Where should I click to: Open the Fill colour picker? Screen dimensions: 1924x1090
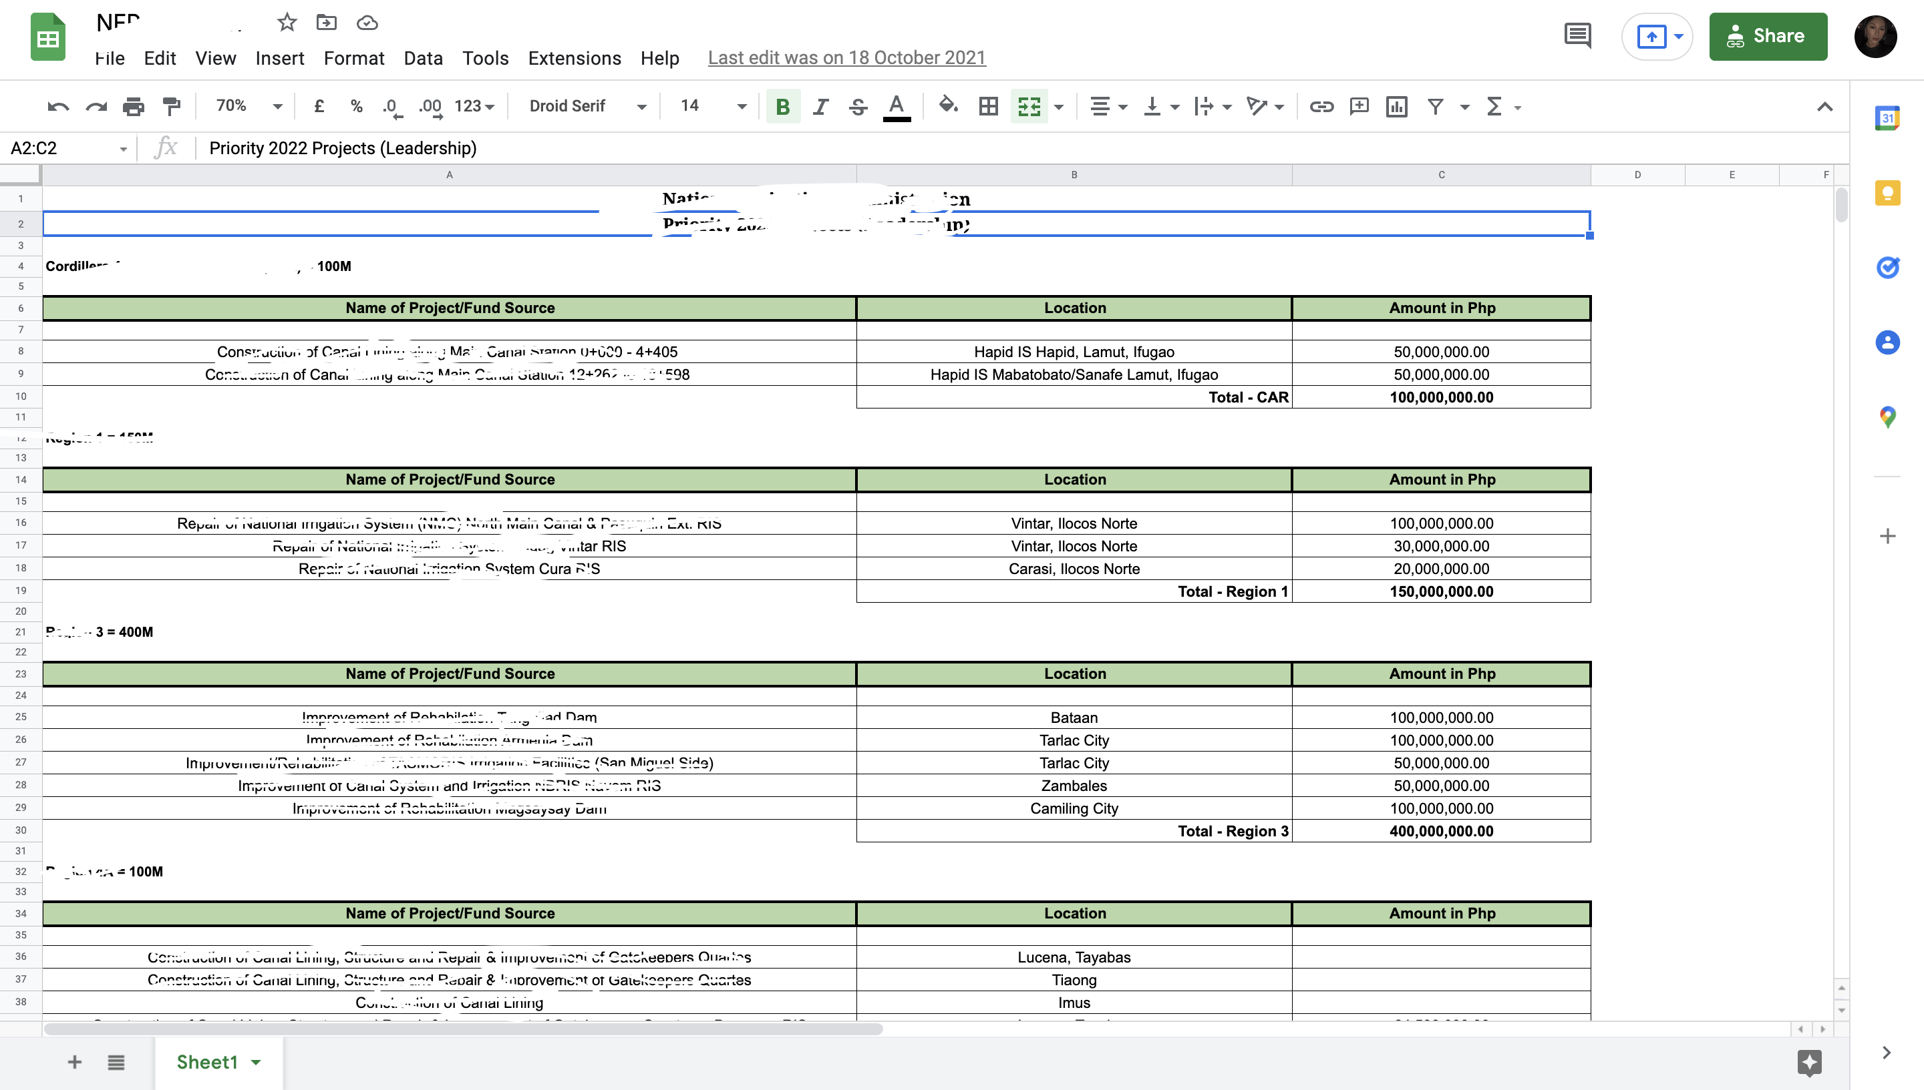tap(948, 106)
